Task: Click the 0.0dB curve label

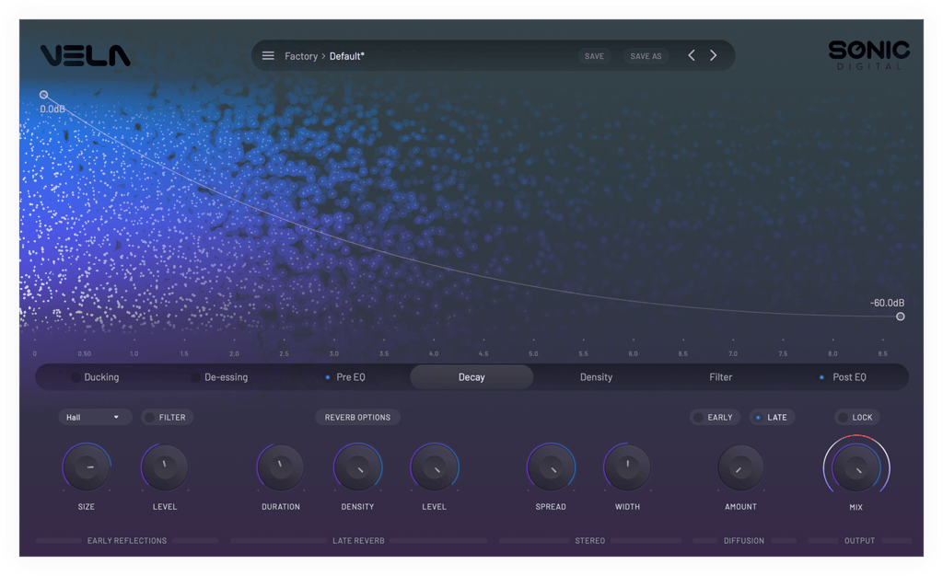Action: click(x=52, y=109)
